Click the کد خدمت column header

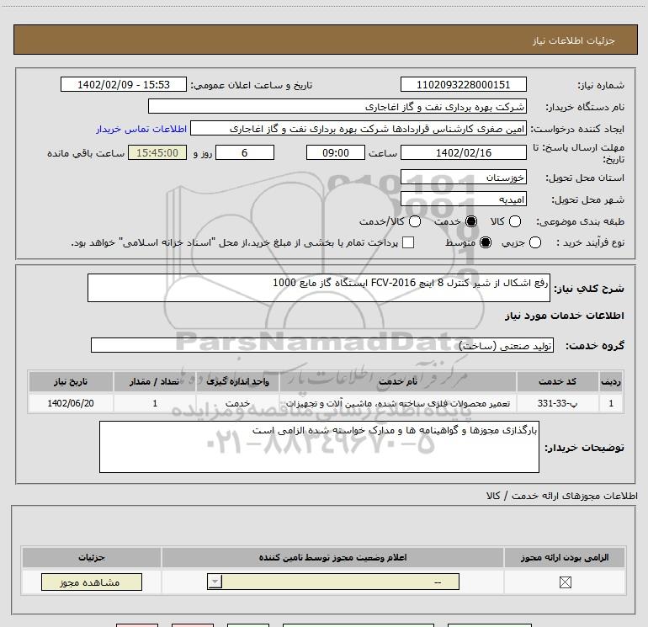coord(557,381)
